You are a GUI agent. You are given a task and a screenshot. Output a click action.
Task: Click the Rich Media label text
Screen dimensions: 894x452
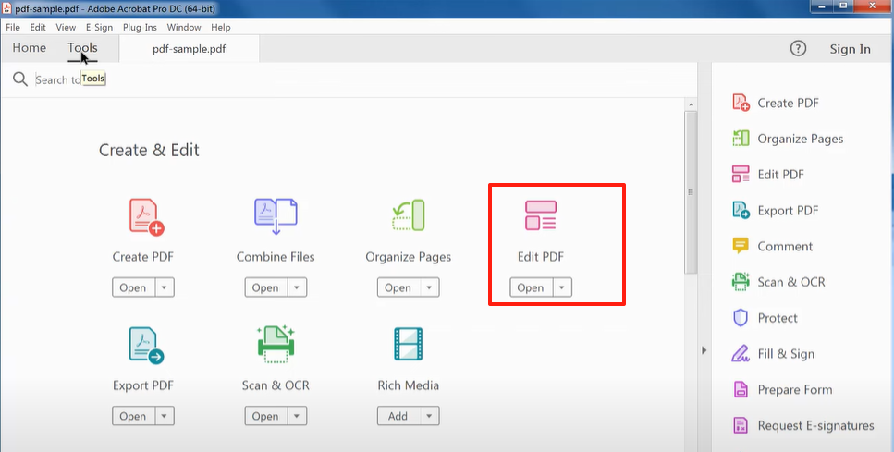409,385
